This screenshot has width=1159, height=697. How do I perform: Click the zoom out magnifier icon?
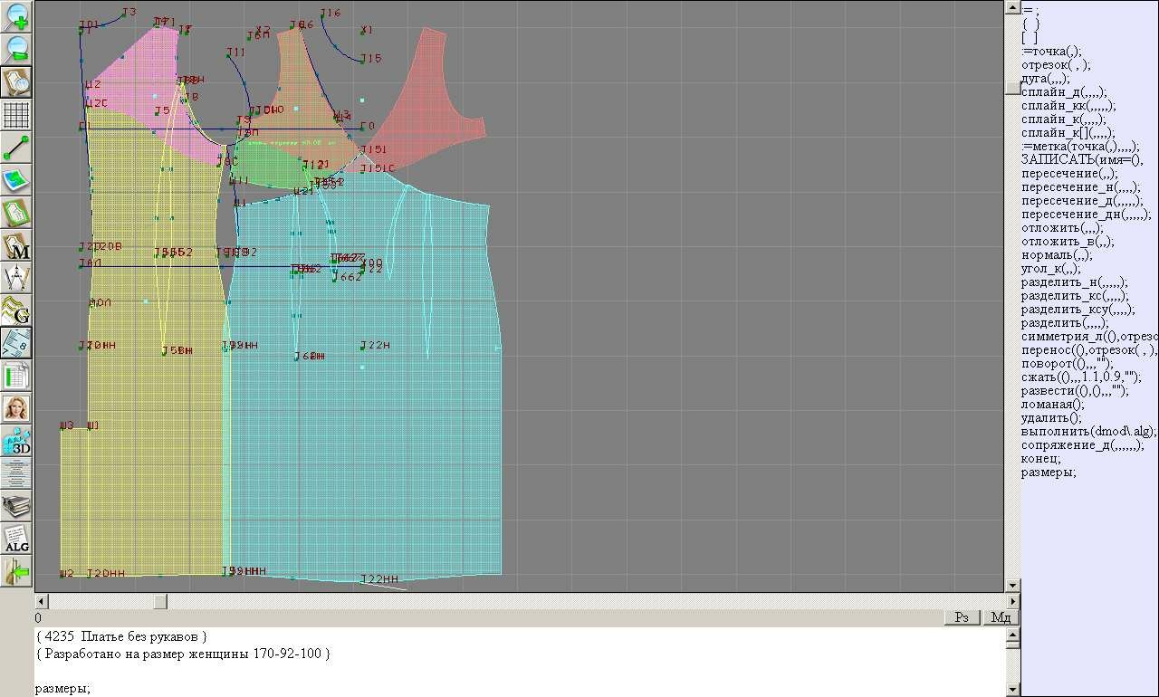coord(16,49)
